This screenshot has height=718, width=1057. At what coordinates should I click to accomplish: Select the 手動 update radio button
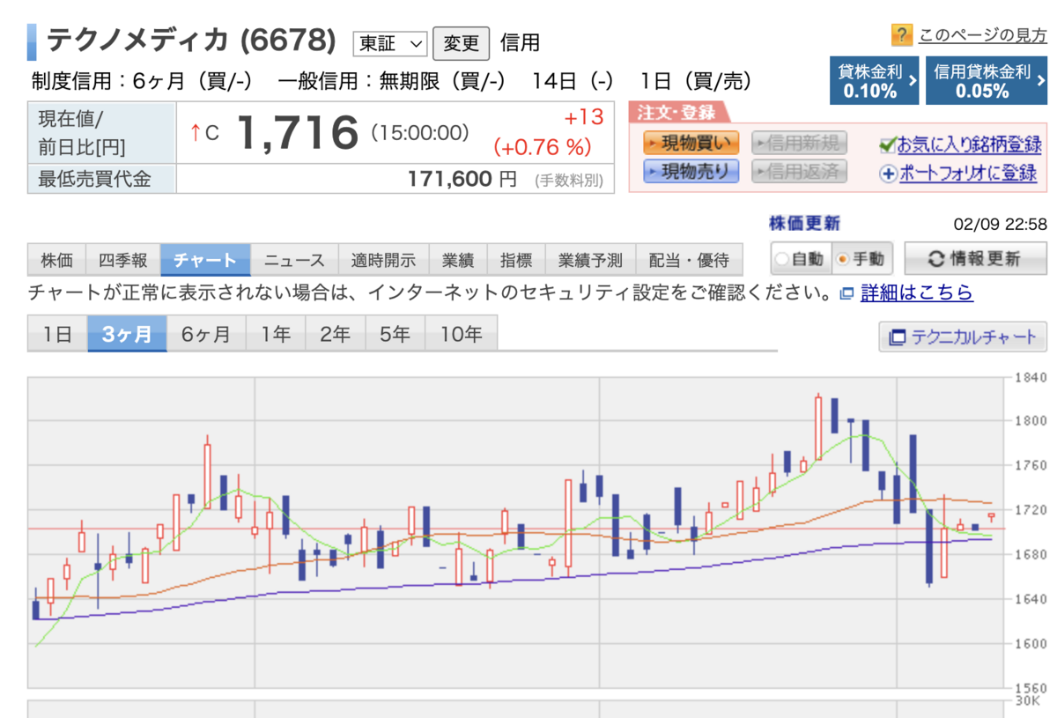click(x=843, y=259)
